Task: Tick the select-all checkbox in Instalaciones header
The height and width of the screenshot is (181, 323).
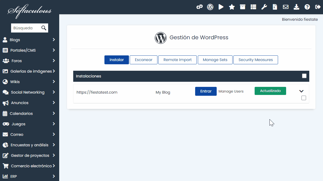Action: pos(304,76)
